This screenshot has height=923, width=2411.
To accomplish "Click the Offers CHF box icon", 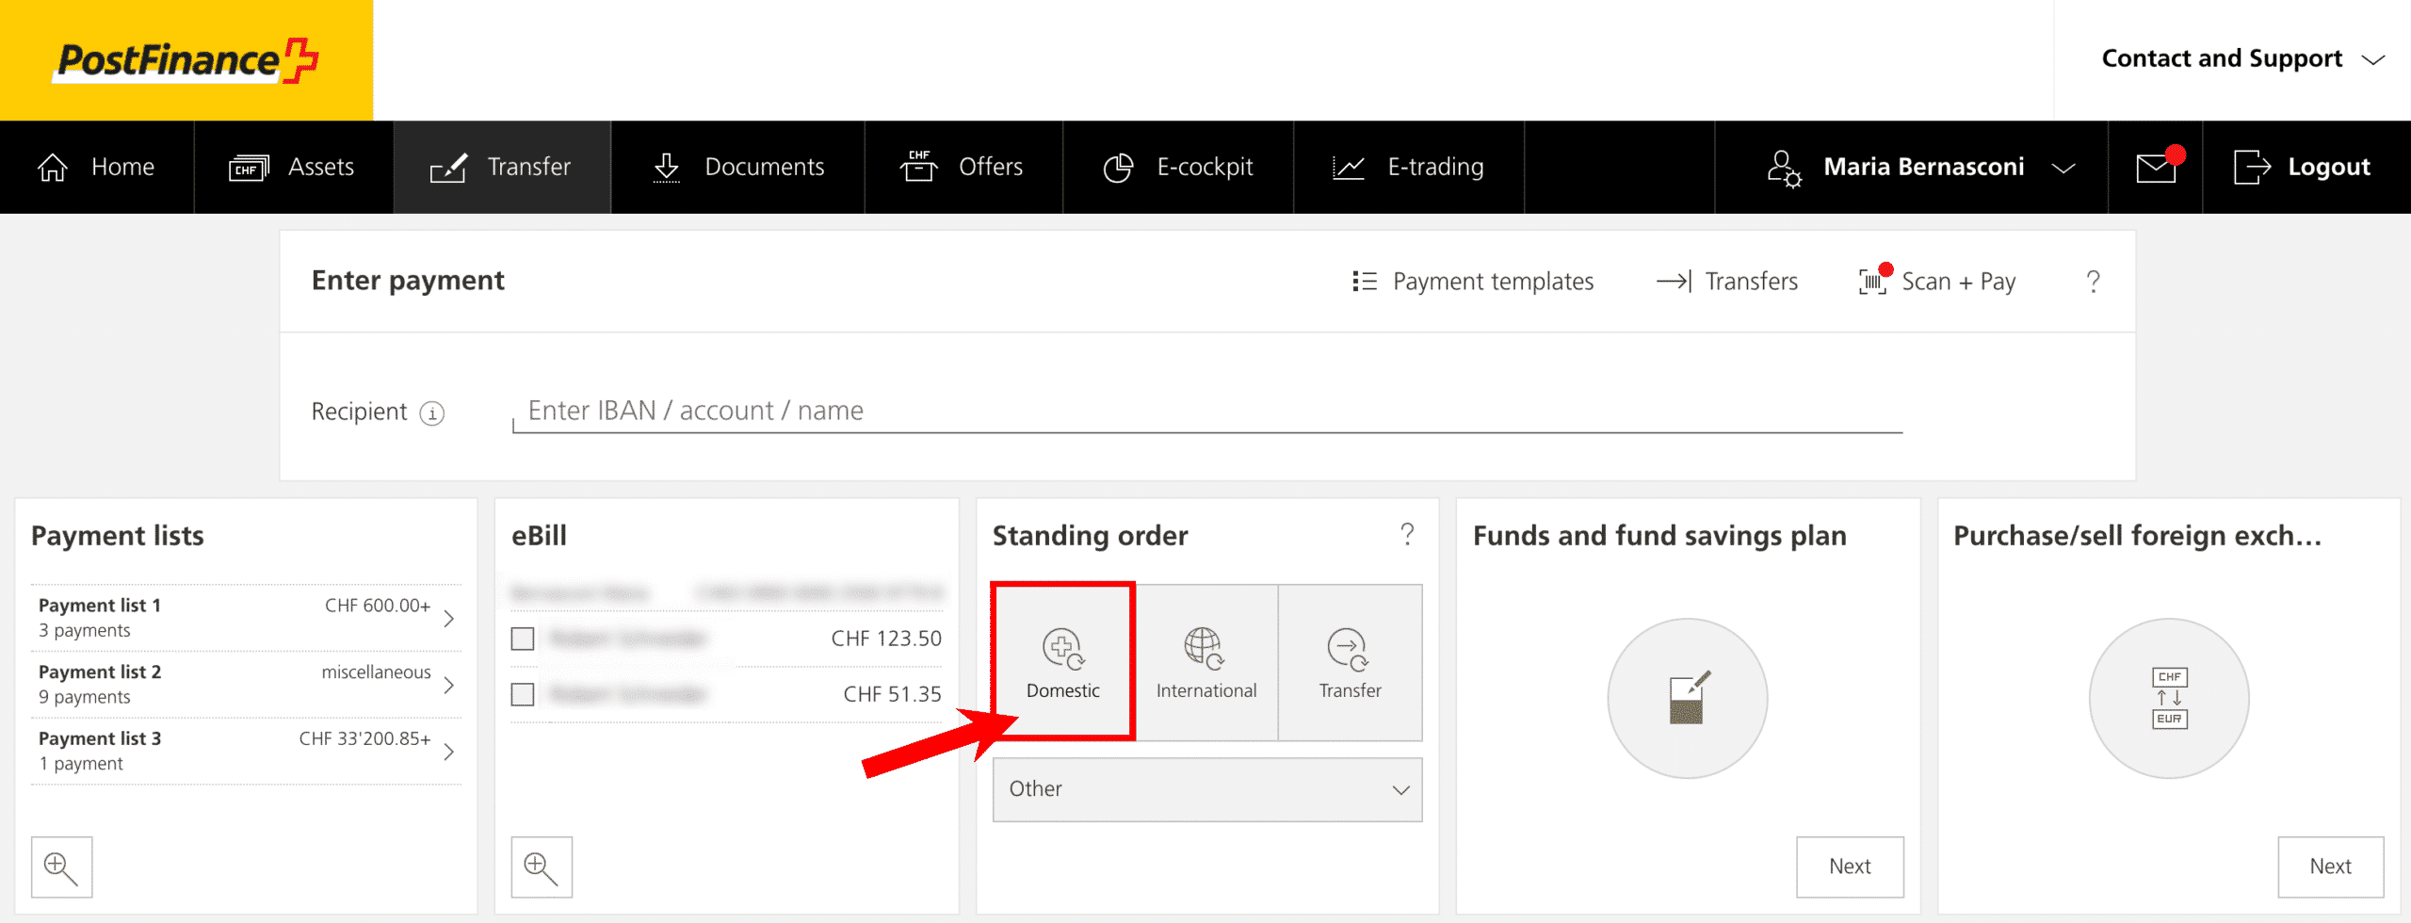I will (919, 166).
